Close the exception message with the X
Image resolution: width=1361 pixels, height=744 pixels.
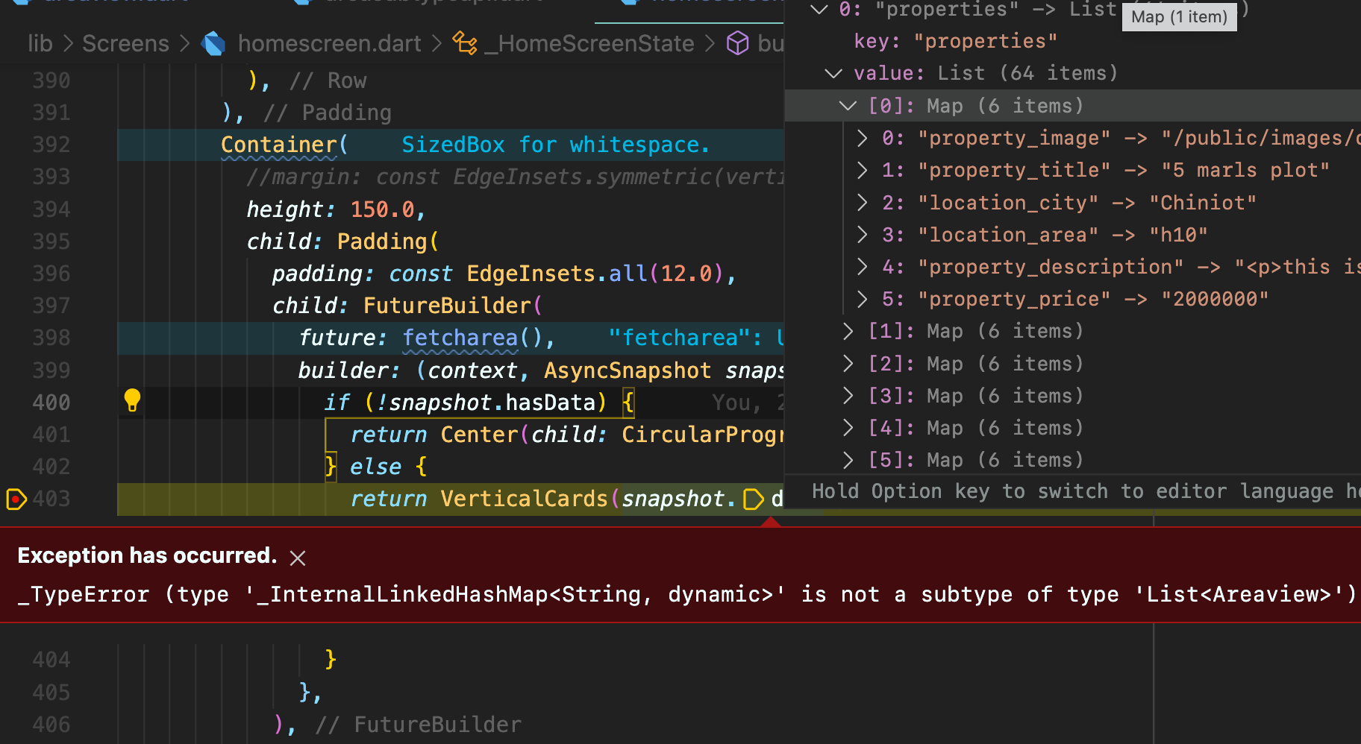click(298, 558)
